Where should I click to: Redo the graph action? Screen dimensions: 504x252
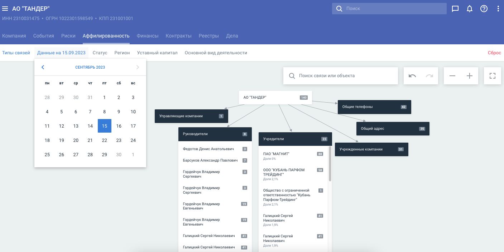pos(429,76)
